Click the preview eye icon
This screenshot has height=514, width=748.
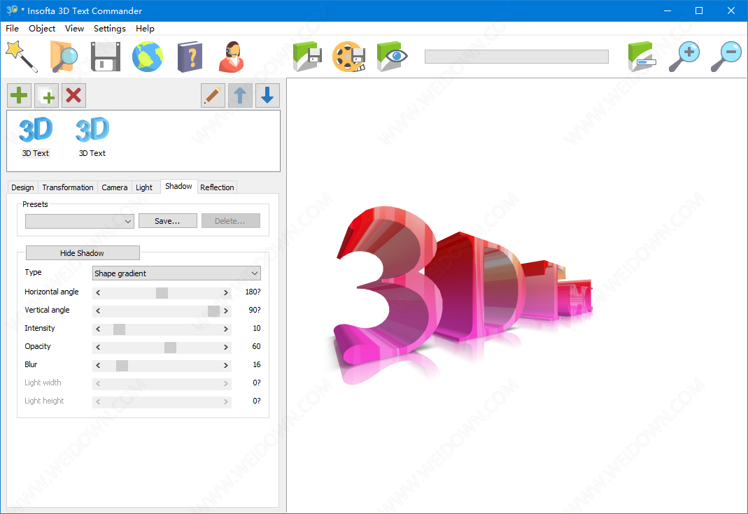click(x=392, y=57)
